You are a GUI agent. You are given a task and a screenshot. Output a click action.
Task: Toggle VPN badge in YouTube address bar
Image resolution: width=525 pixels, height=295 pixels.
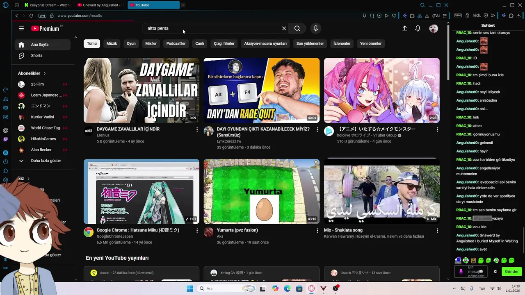point(42,16)
